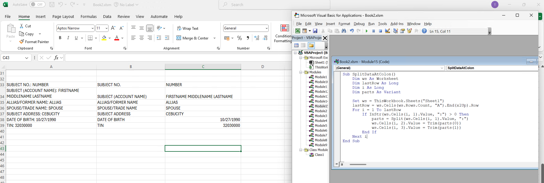
Task: Open the Borders dropdown arrow
Action: tap(96, 38)
